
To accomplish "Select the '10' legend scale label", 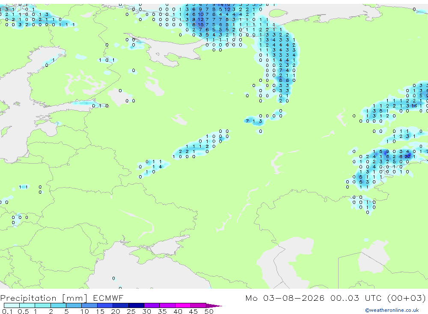I will tap(84, 311).
